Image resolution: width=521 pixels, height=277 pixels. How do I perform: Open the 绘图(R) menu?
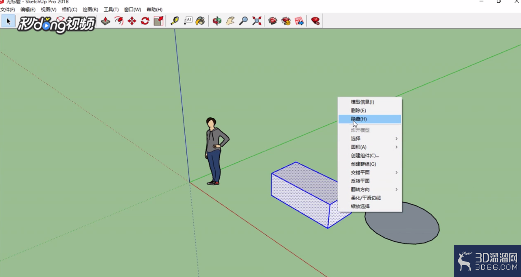click(x=90, y=9)
